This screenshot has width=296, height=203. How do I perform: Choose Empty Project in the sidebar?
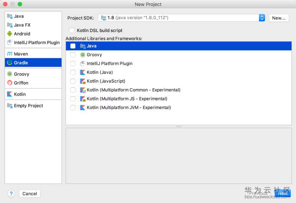(x=28, y=106)
